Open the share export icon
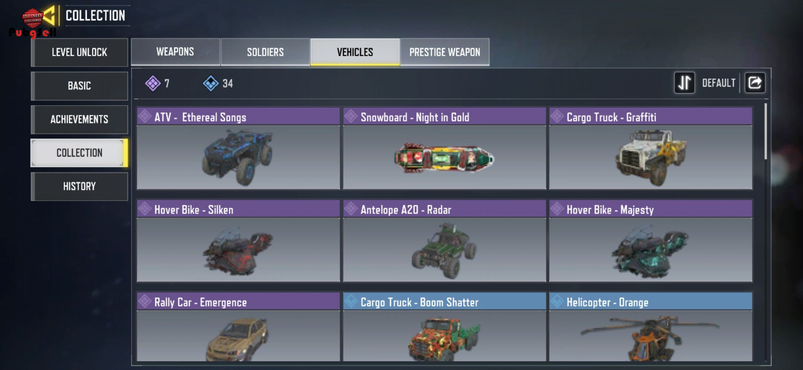The image size is (803, 370). (x=755, y=83)
